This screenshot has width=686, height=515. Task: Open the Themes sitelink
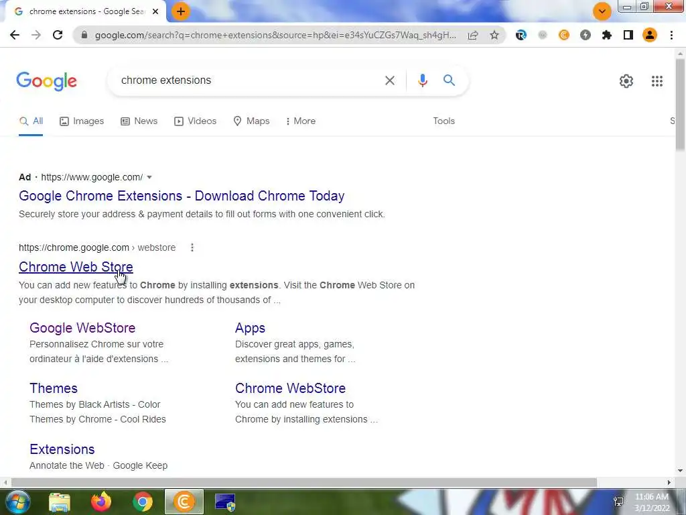[x=54, y=388]
